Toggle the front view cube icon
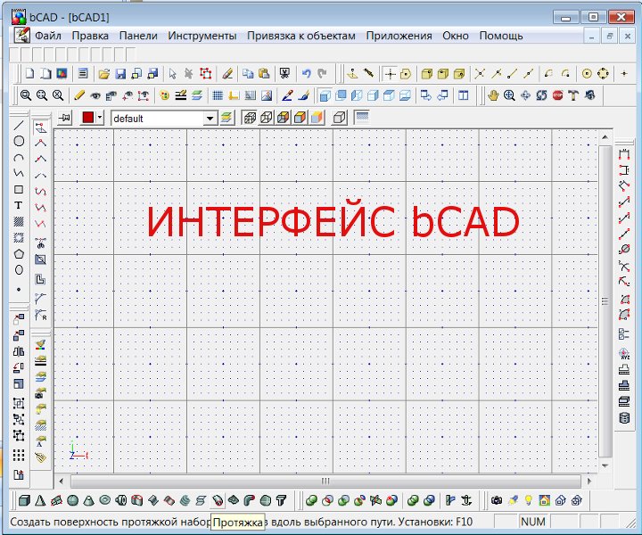 tap(325, 95)
